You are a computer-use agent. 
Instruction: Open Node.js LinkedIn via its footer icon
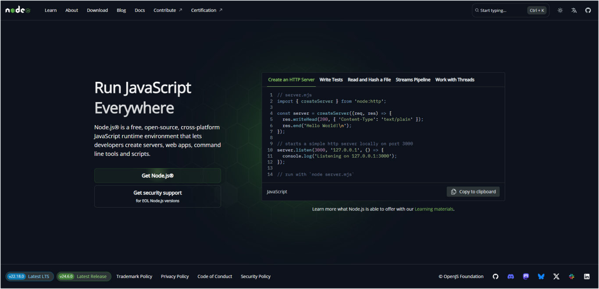point(587,276)
